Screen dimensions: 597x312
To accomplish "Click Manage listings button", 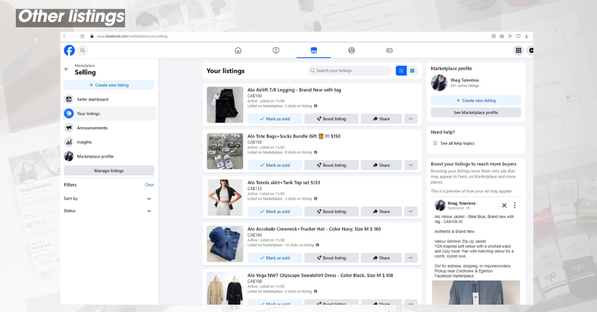I will pyautogui.click(x=109, y=170).
